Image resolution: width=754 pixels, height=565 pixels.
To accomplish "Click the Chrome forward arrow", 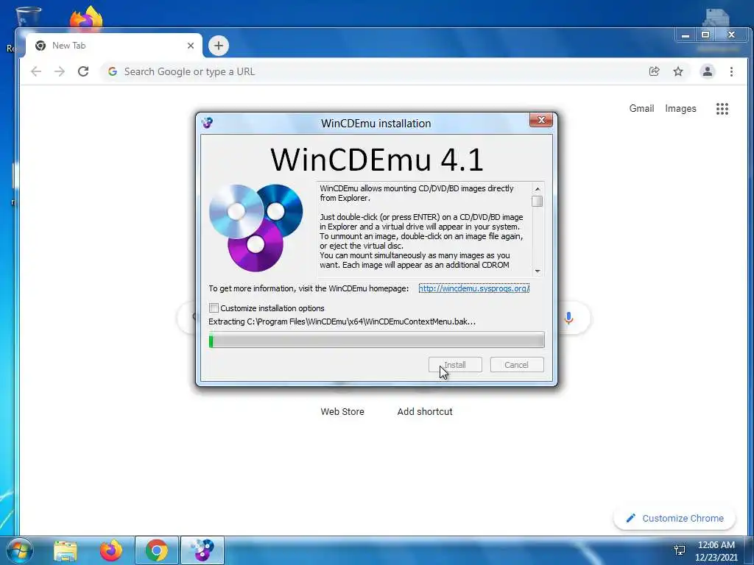I will click(60, 71).
